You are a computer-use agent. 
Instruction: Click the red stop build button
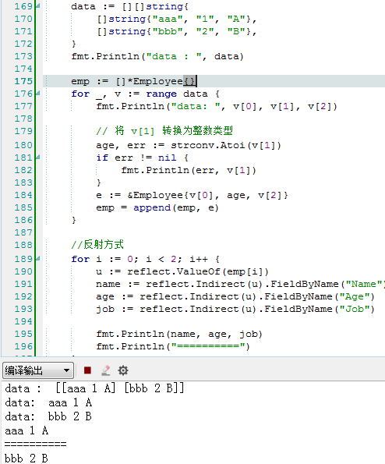pos(87,370)
